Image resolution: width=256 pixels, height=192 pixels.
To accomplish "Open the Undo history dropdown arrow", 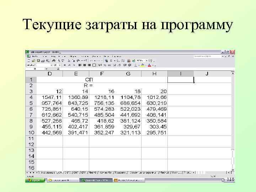I will (x=95, y=61).
